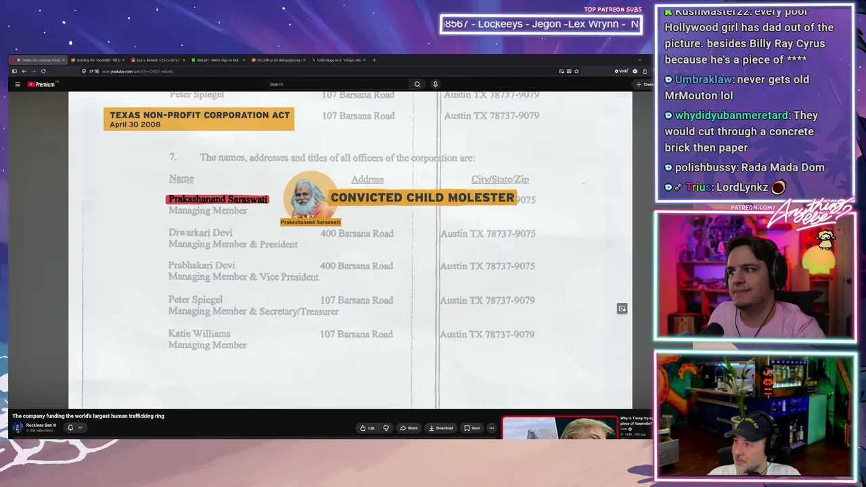Click the 'CONVICTED CHILD MOLESTER' label in video
Viewport: 866px width, 487px height.
(422, 198)
